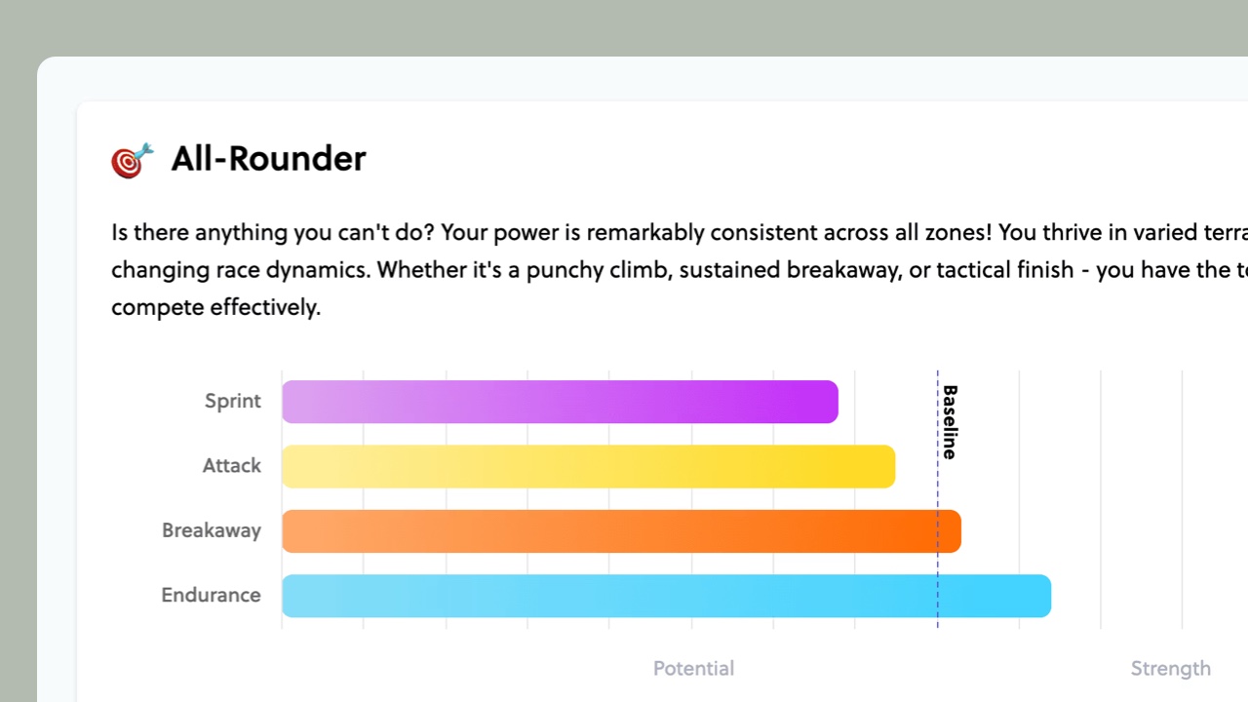This screenshot has height=702, width=1248.
Task: Click the right end of Sprint bar
Action: pyautogui.click(x=832, y=402)
